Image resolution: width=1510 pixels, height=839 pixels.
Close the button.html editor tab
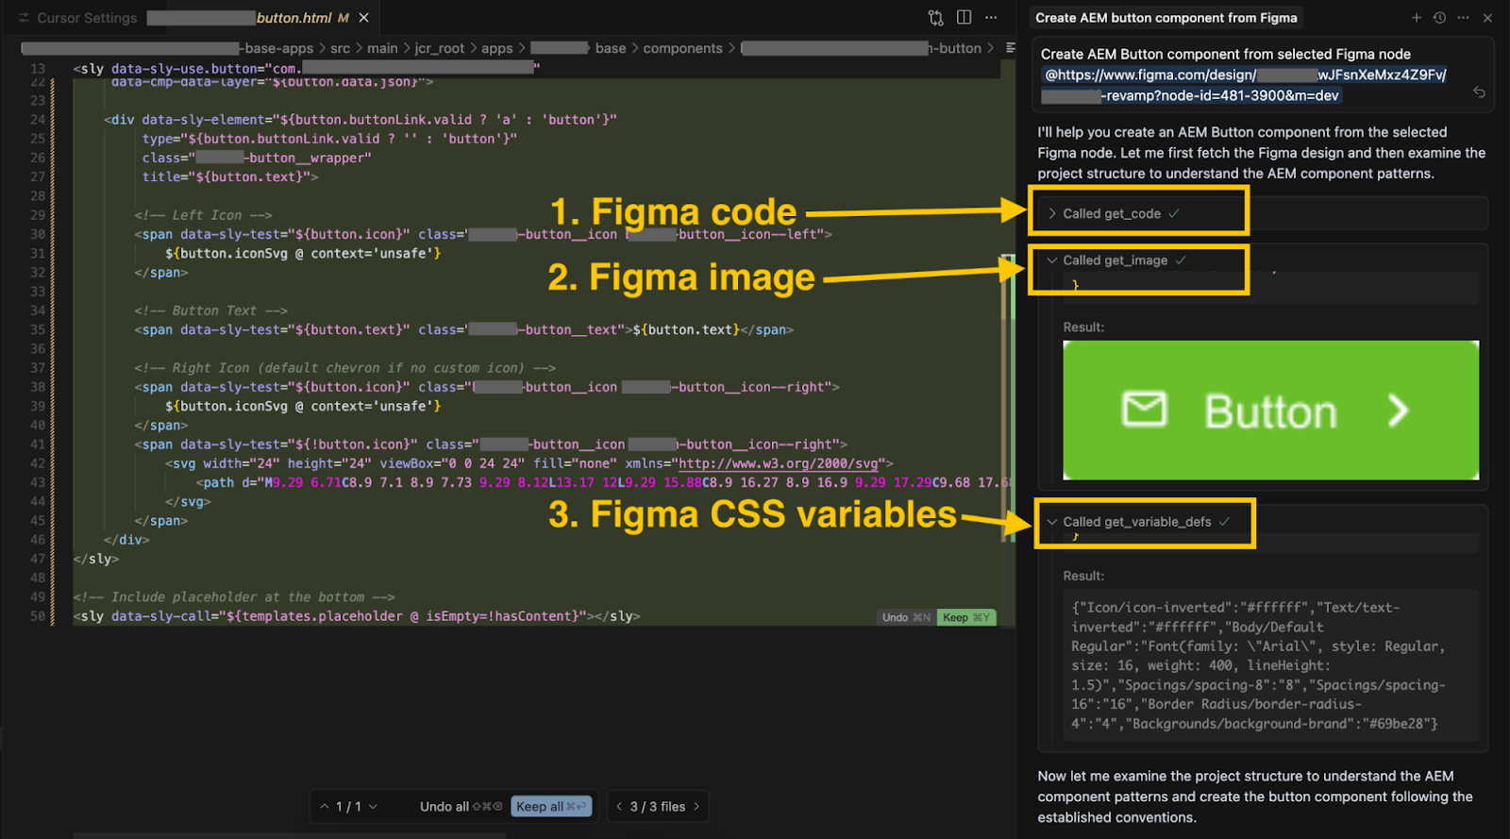[363, 18]
